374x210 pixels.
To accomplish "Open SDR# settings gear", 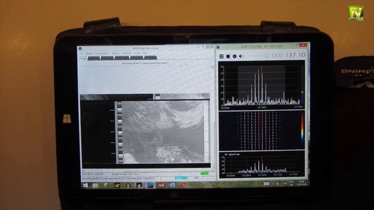I will (x=234, y=56).
